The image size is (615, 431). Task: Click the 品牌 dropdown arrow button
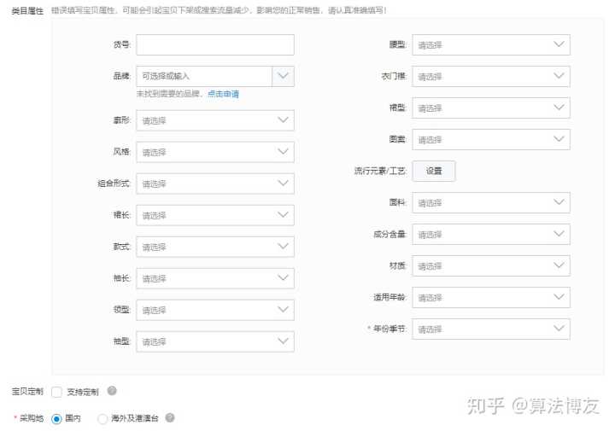284,76
